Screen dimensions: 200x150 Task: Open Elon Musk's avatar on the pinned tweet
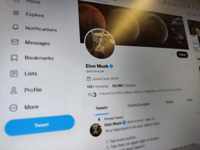[x=96, y=130]
